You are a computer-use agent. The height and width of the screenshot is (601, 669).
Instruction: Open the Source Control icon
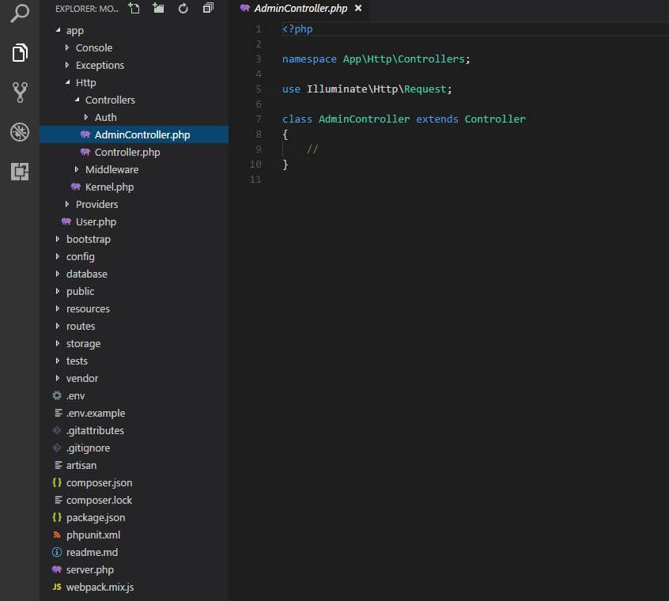(x=20, y=93)
